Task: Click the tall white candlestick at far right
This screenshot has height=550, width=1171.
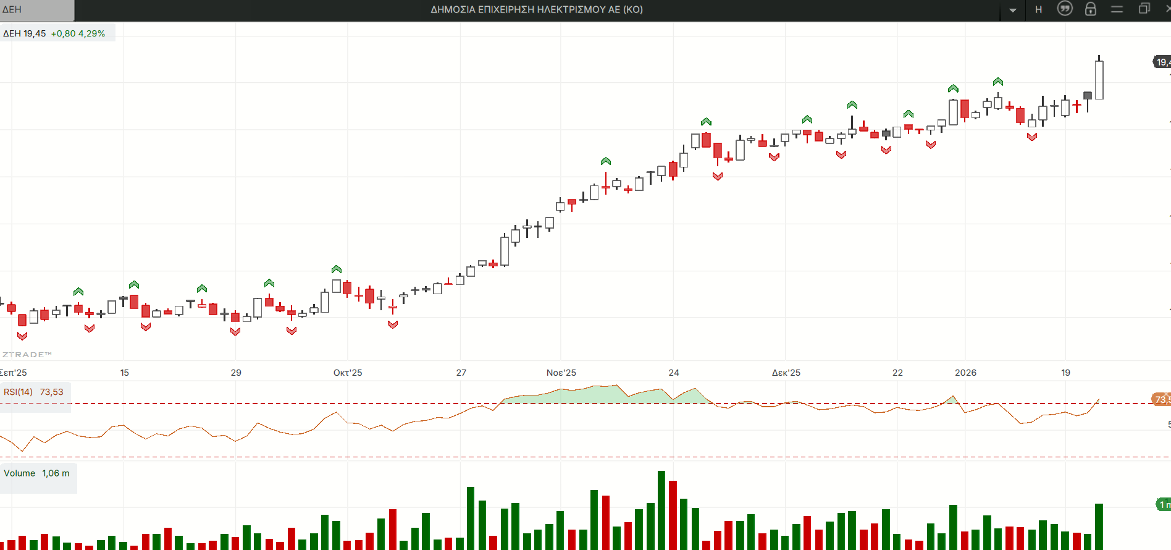Action: coord(1099,79)
